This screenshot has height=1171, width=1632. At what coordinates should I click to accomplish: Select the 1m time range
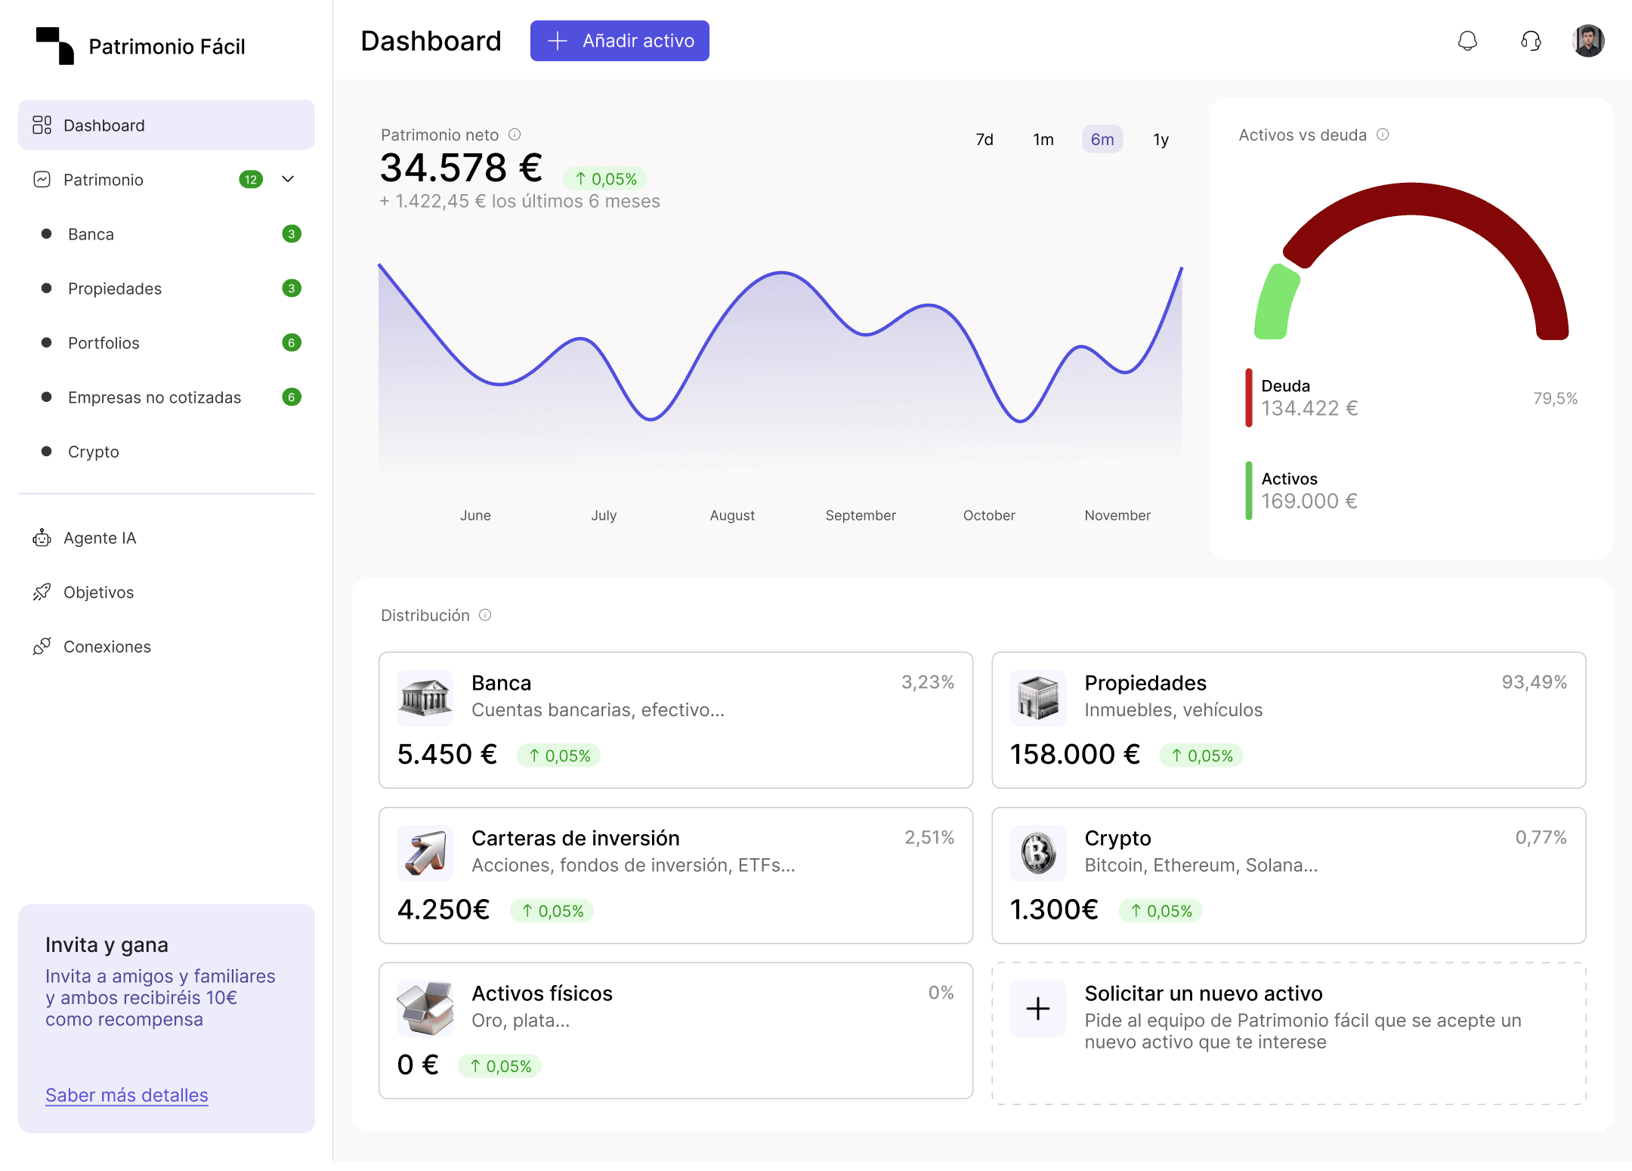[x=1043, y=140]
